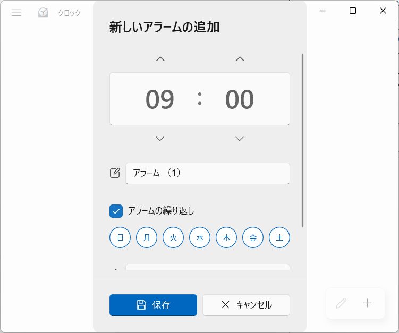This screenshot has height=333, width=399.
Task: Decrease the minutes with down chevron
Action: click(240, 139)
